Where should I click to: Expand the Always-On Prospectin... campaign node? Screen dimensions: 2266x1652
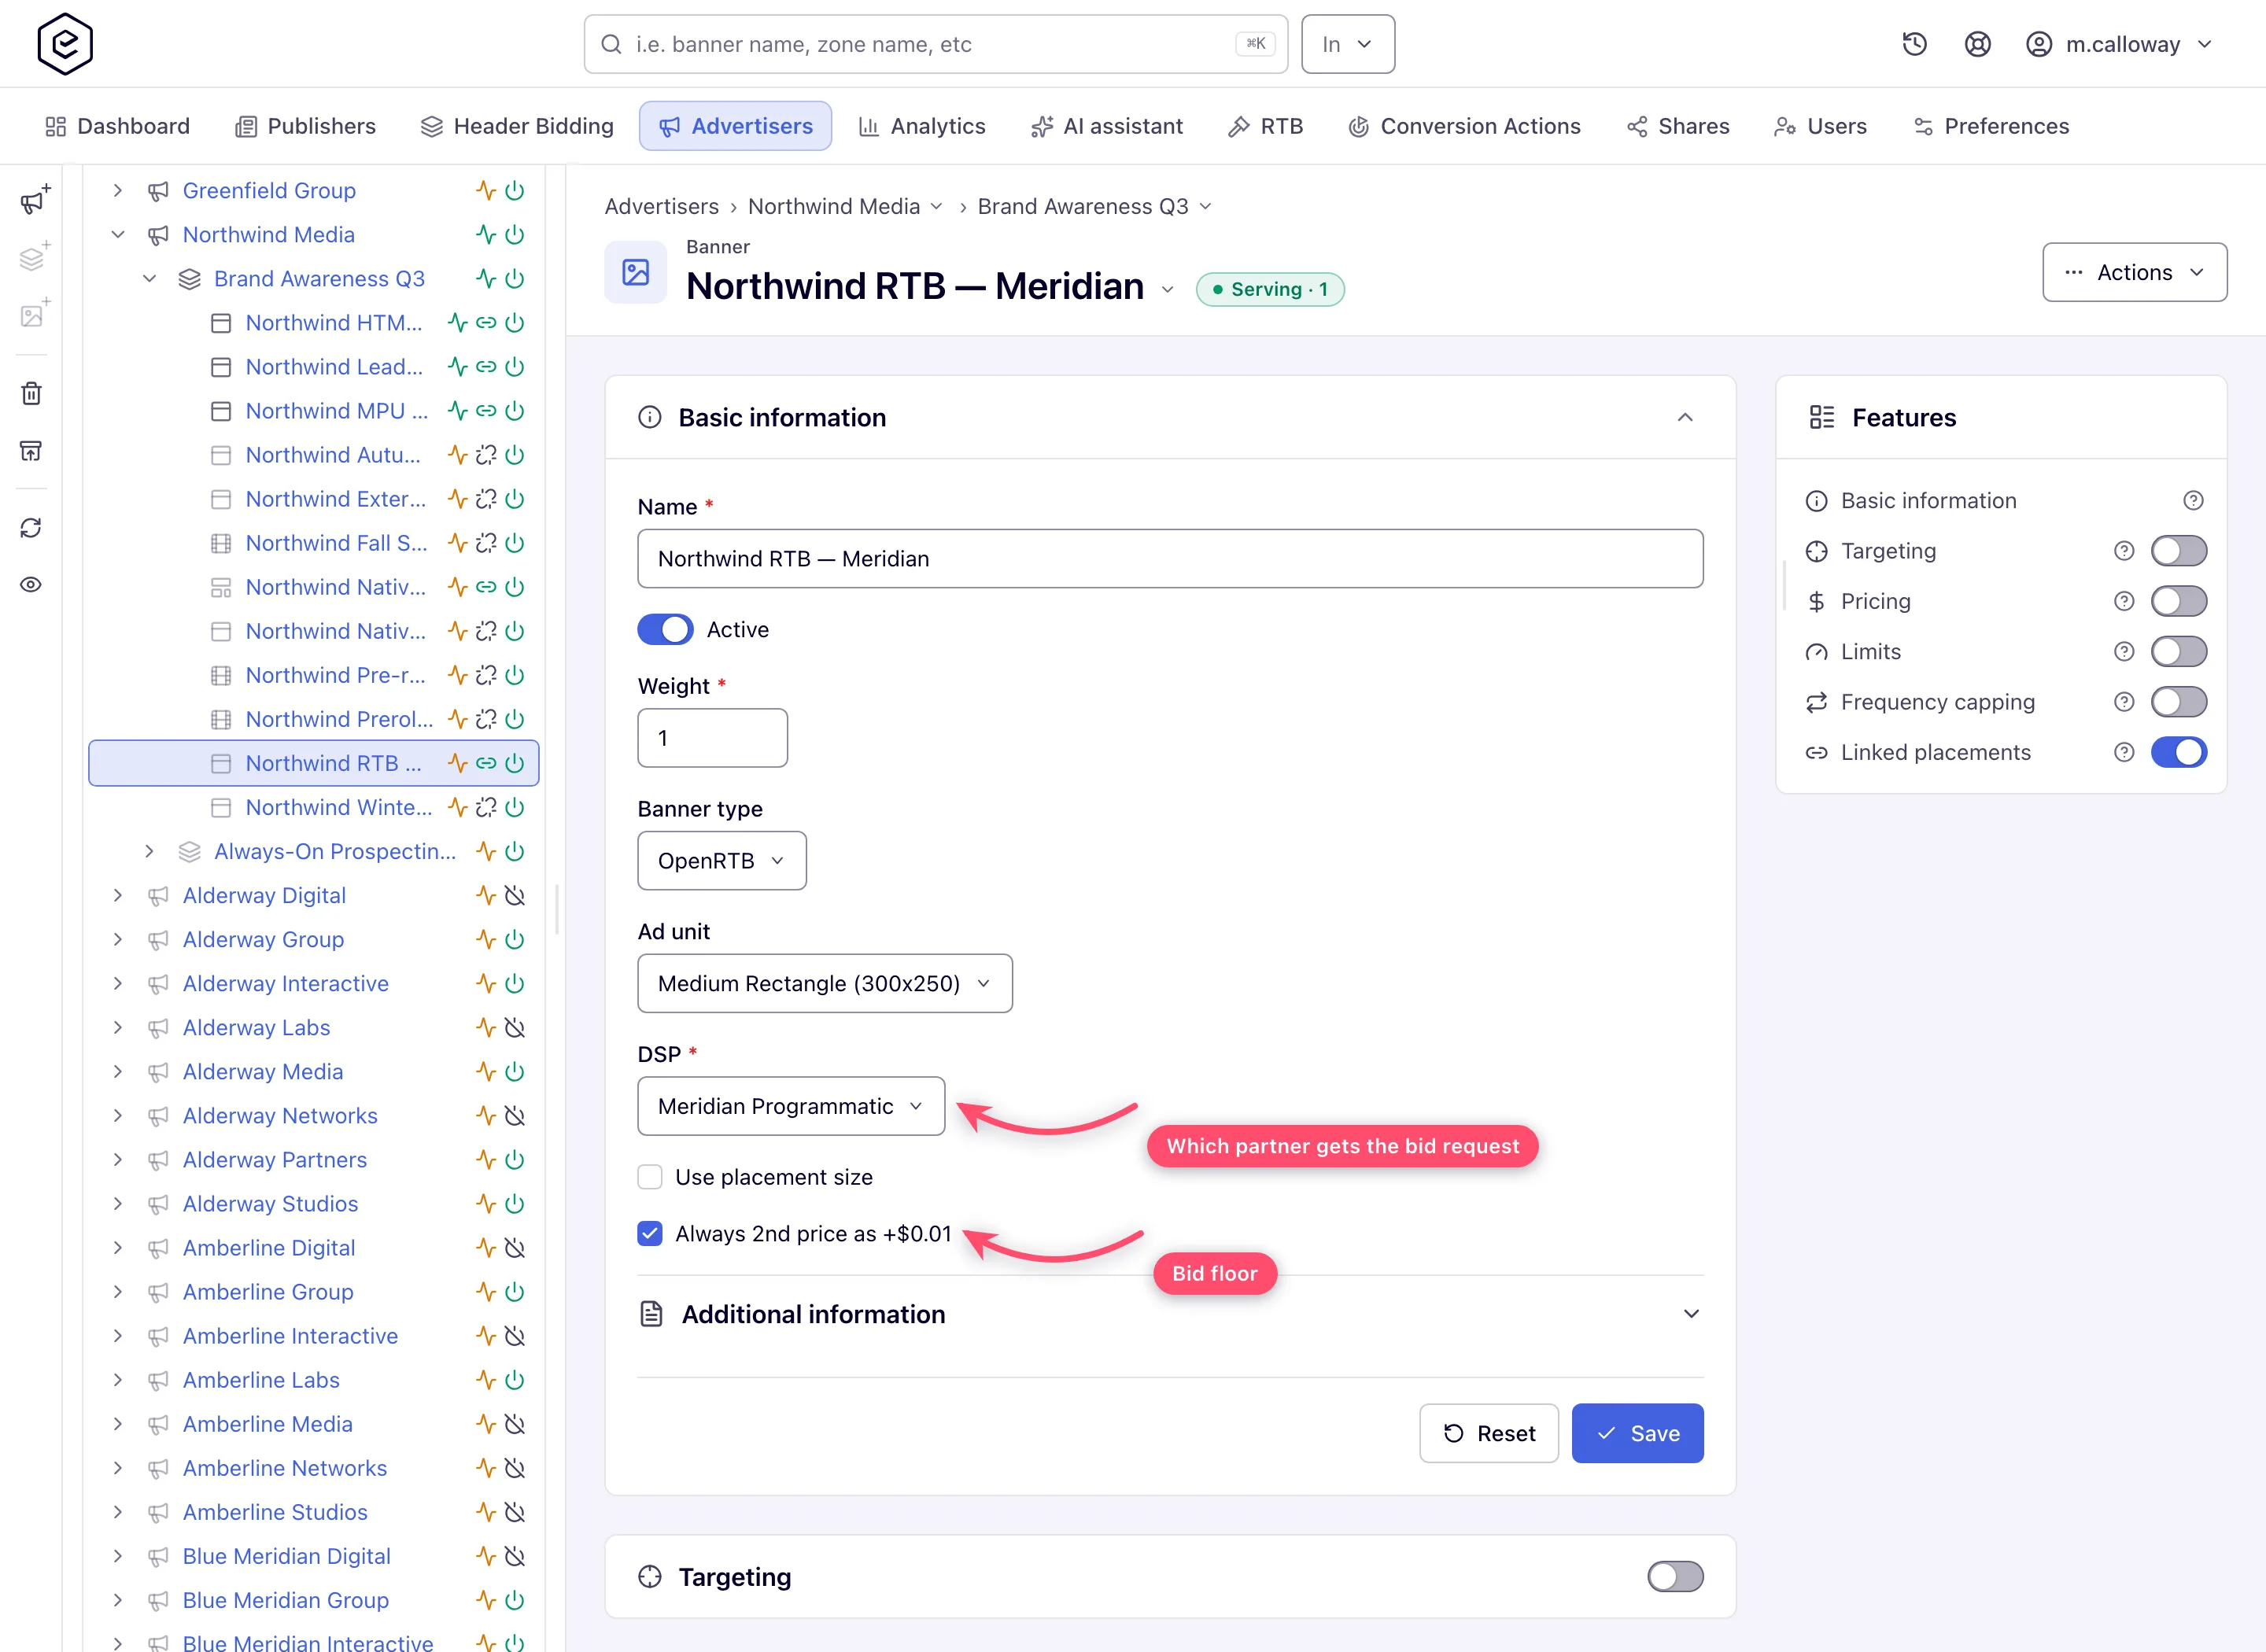149,851
